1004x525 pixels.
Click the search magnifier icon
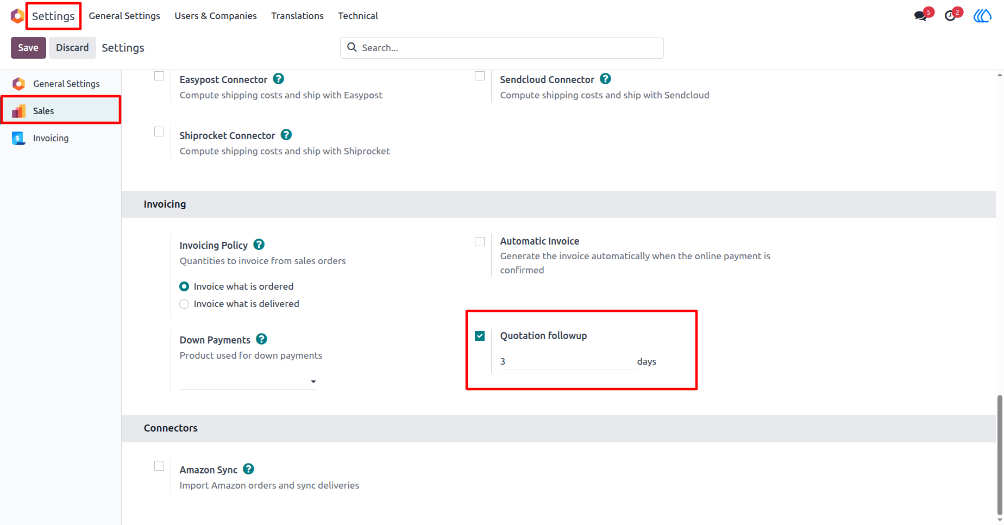[x=352, y=47]
